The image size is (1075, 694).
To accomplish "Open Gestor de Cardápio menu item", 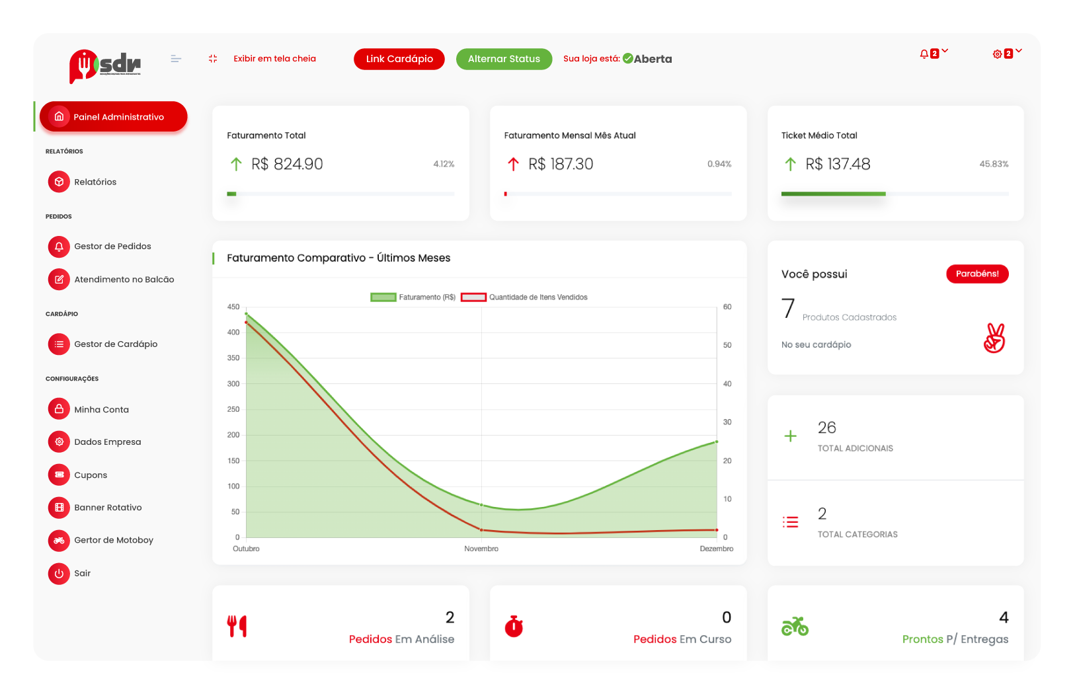I will (x=103, y=344).
